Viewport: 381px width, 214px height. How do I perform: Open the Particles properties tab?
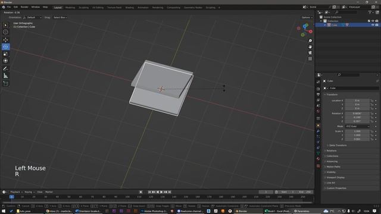coord(318,137)
